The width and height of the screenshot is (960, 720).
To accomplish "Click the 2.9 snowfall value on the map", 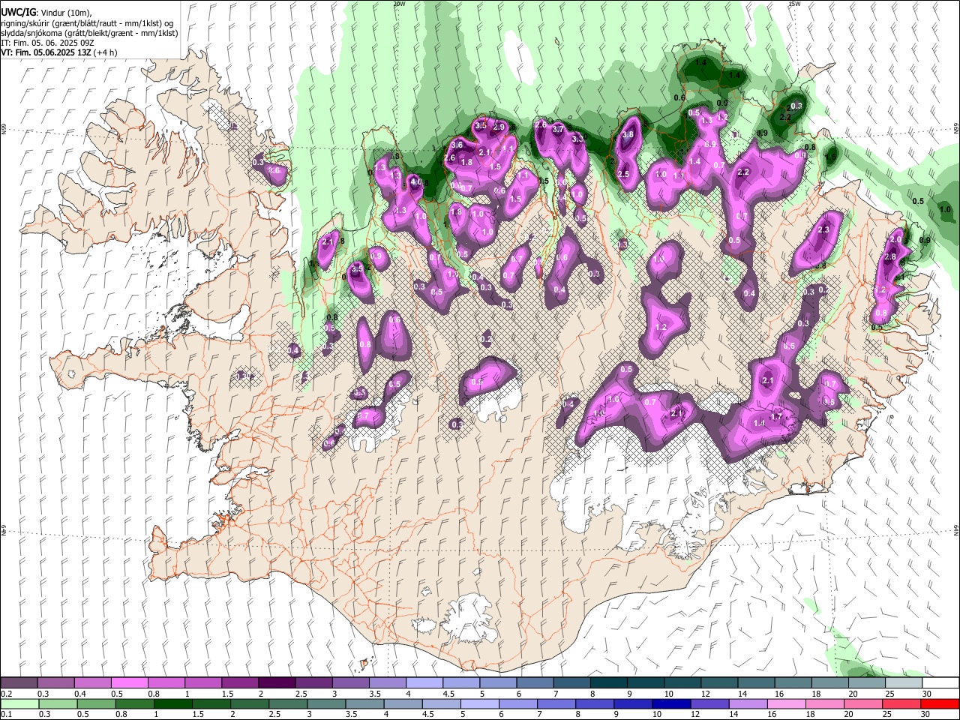I will pos(499,127).
